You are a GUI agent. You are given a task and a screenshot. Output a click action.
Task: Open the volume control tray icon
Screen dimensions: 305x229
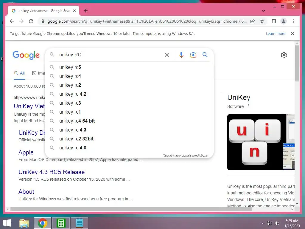pyautogui.click(x=277, y=223)
